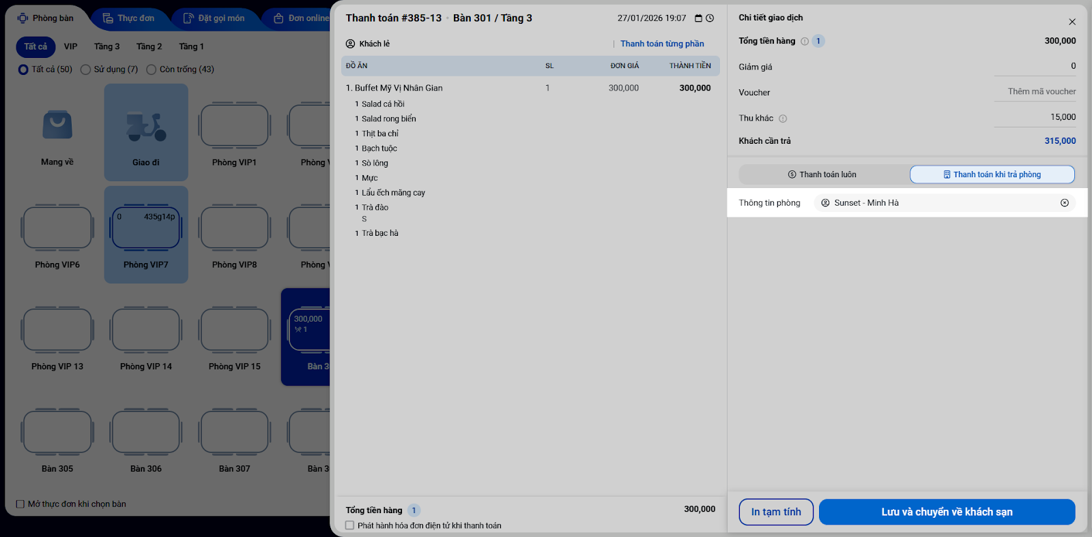Open the Thông tin phòng room selector
Viewport: 1092px width, 537px height.
point(945,203)
